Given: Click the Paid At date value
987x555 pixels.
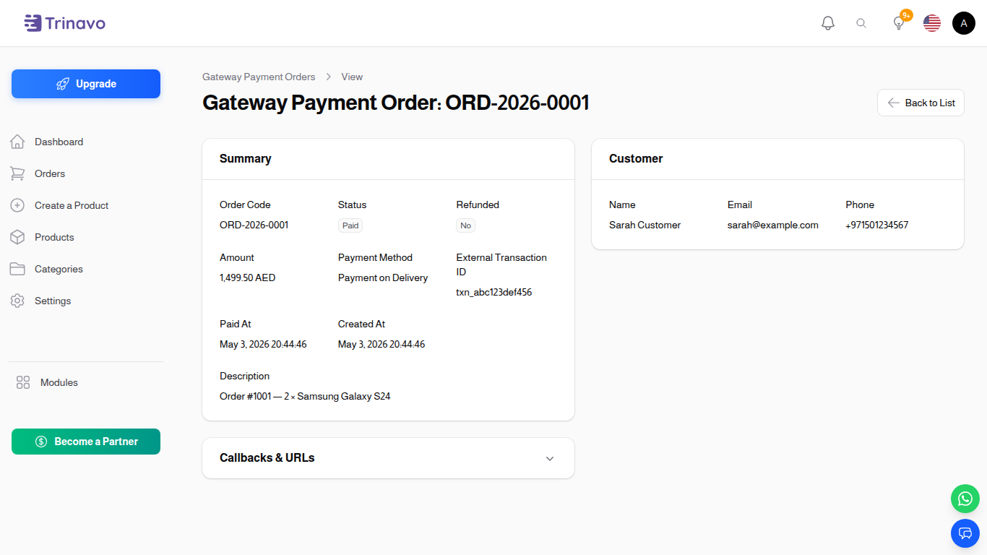Looking at the screenshot, I should (263, 344).
